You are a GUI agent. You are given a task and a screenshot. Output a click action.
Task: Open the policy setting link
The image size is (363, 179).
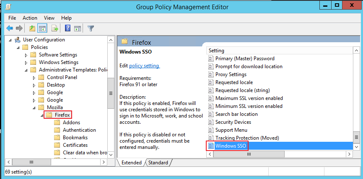[144, 66]
